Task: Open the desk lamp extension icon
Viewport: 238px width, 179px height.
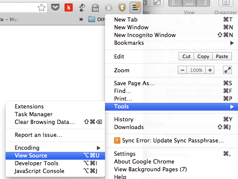Action: [x=82, y=8]
